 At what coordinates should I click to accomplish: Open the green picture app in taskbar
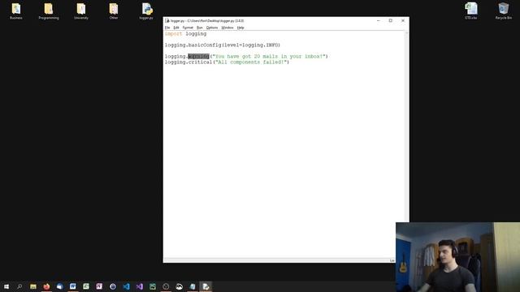tap(153, 286)
